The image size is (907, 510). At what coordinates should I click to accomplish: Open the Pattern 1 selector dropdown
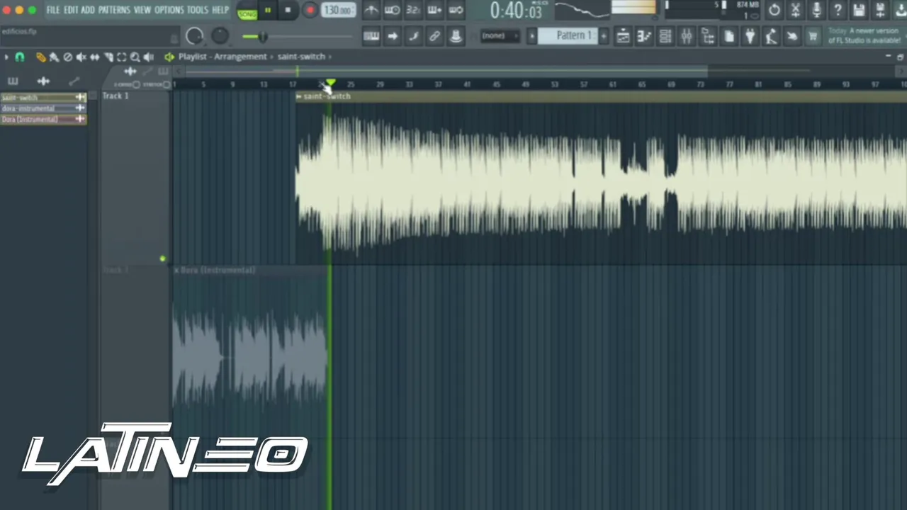coord(568,36)
